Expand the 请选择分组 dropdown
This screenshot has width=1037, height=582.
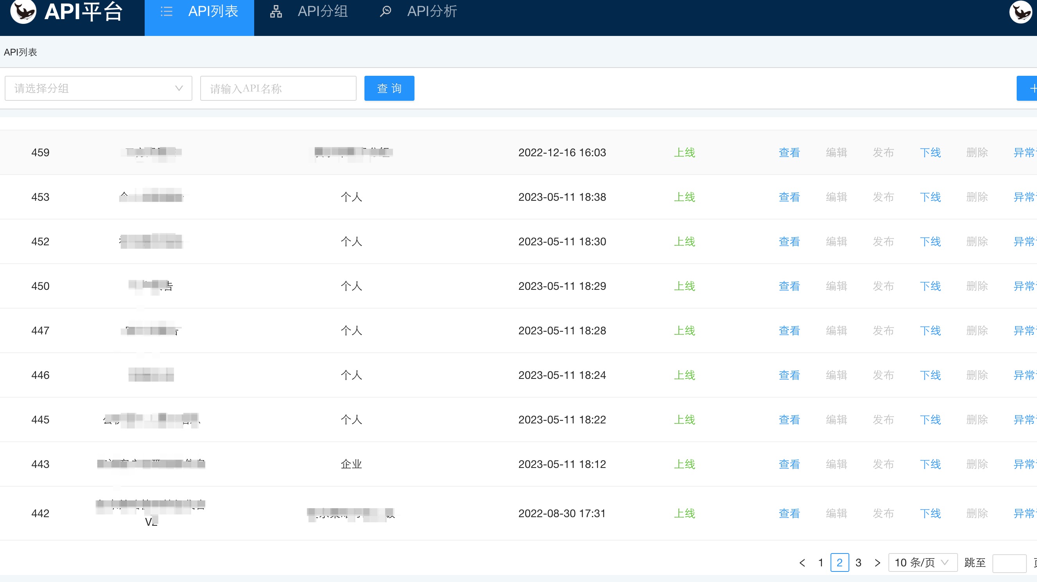coord(98,88)
